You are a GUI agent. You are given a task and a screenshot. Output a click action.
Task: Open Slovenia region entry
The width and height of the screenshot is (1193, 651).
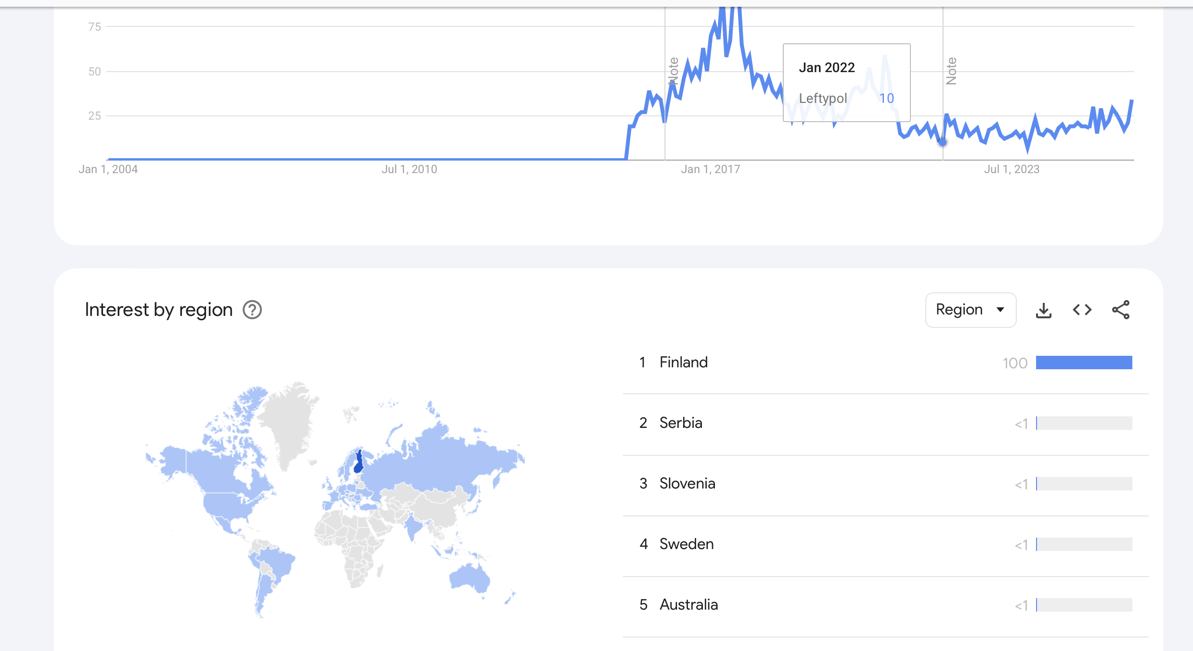coord(687,484)
